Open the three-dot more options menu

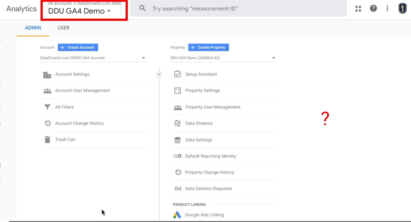coord(387,8)
